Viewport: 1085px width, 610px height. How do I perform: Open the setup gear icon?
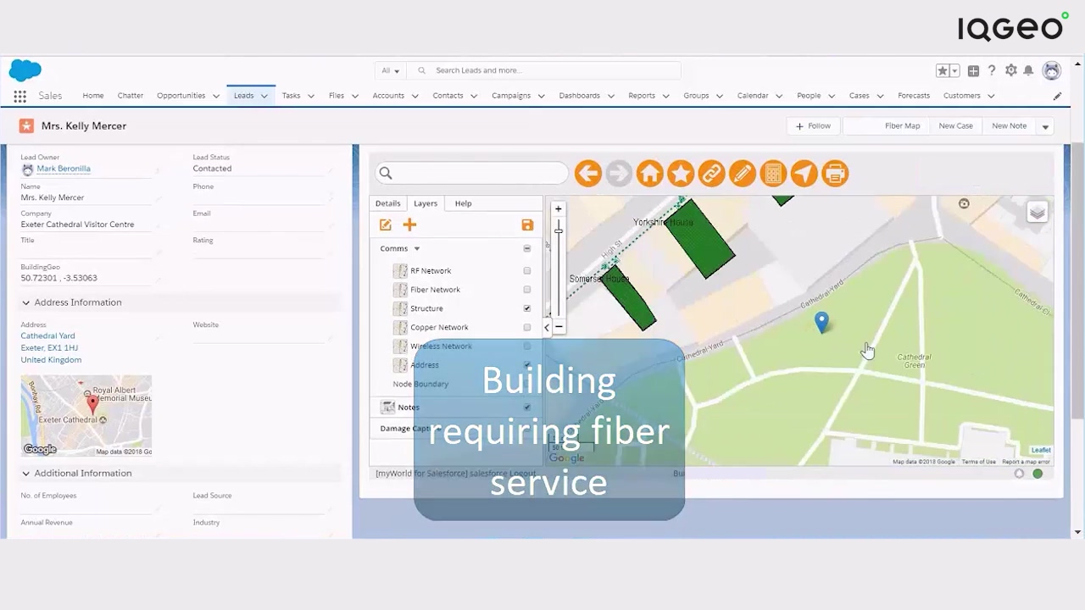click(1010, 71)
